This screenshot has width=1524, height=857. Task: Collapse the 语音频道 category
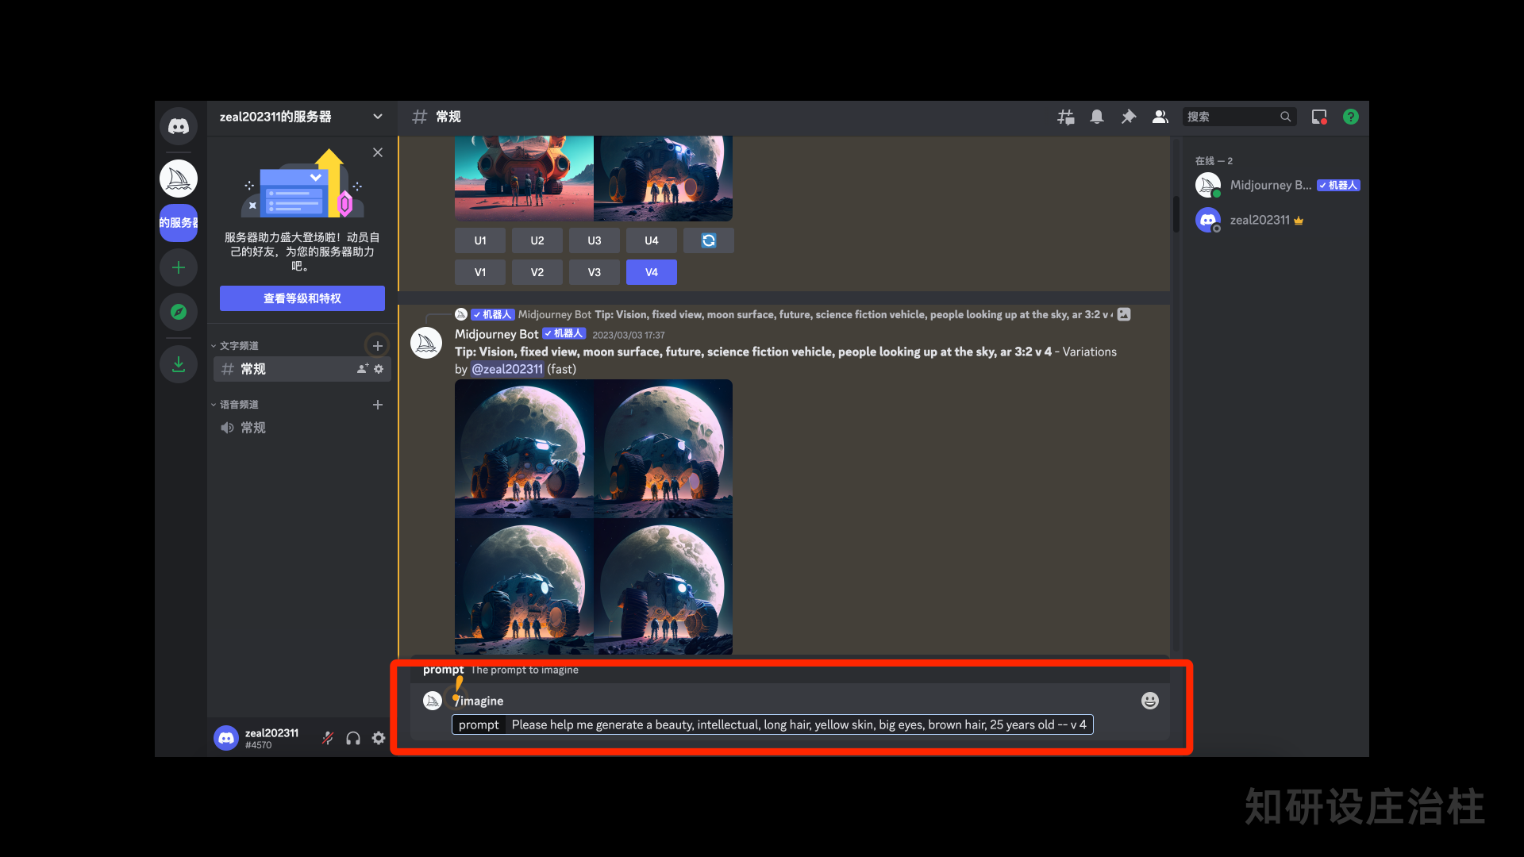(238, 405)
